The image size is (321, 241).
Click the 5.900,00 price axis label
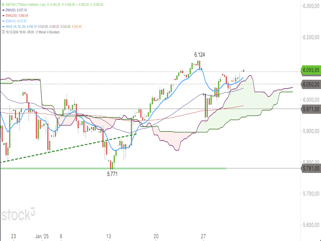(311, 131)
